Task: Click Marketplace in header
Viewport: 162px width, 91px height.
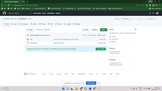Action: pyautogui.click(x=51, y=13)
